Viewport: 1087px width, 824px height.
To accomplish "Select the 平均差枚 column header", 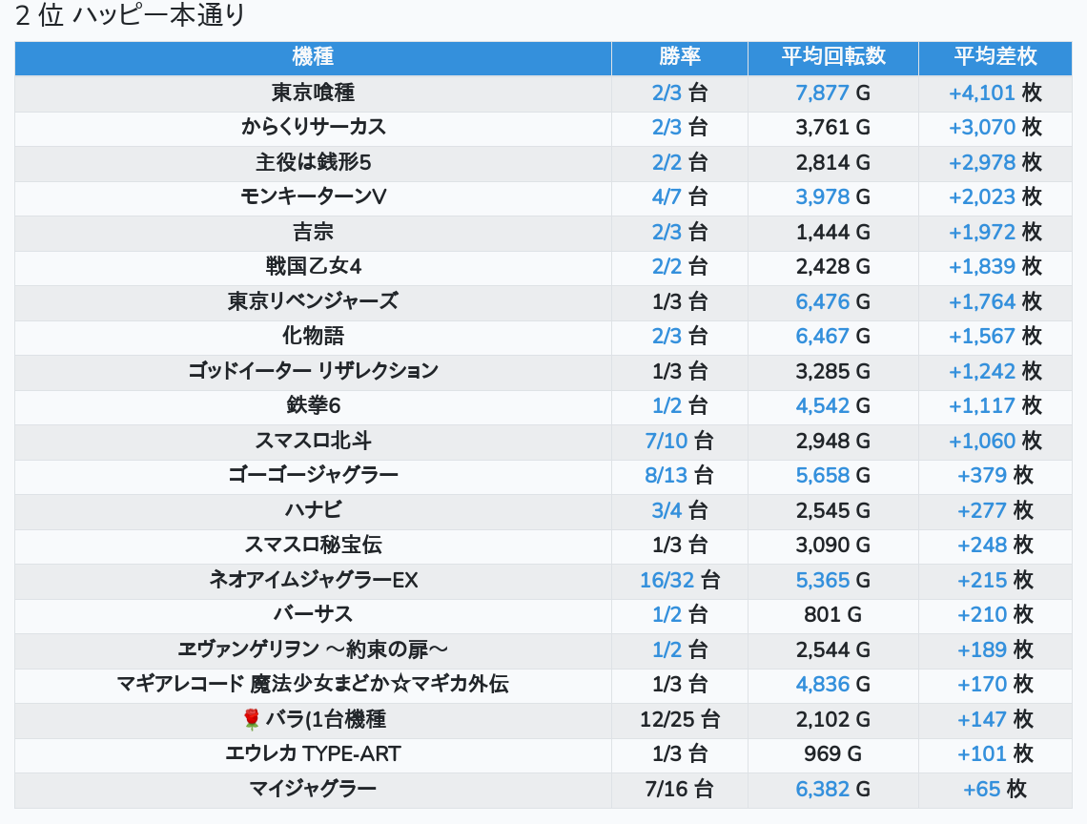I will click(x=995, y=57).
